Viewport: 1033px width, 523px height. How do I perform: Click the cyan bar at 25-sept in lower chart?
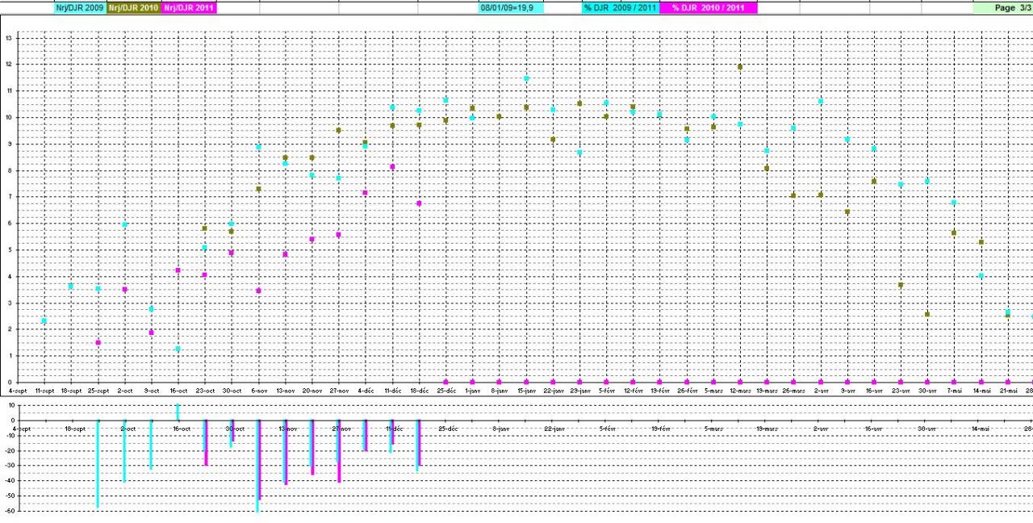point(98,463)
